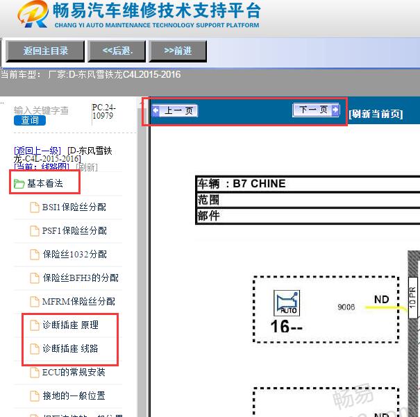
Task: Click 返回主目录 button
Action: tap(45, 51)
